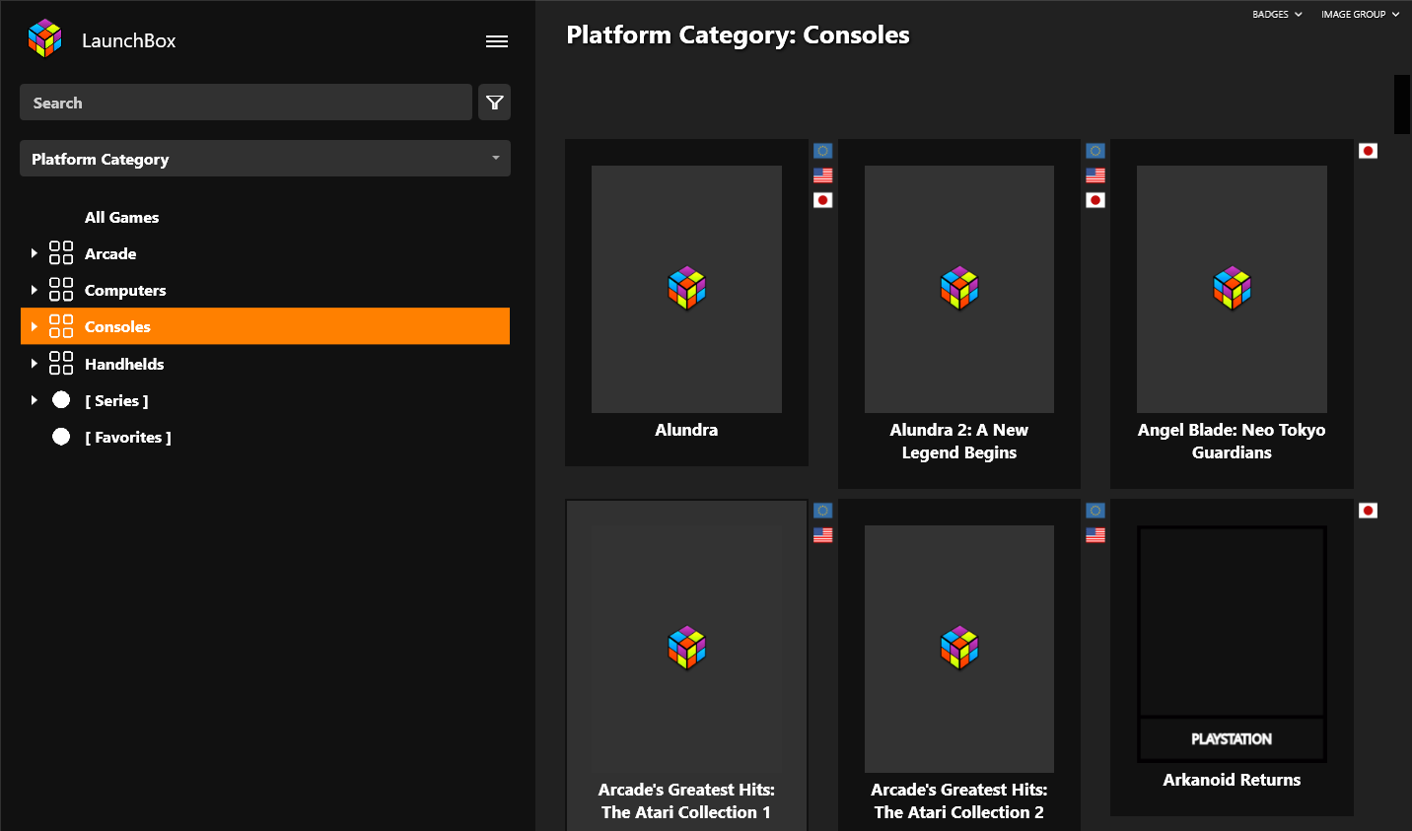Screen dimensions: 1412x831
Task: Click the Arcade category grid icon
Action: point(61,253)
